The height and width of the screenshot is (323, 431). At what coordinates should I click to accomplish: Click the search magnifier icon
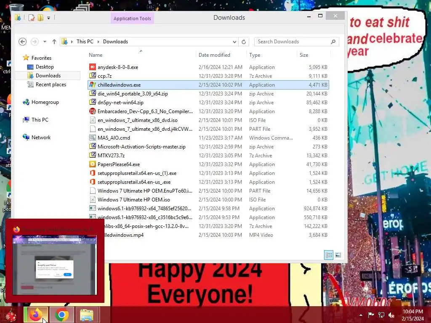[x=333, y=42]
